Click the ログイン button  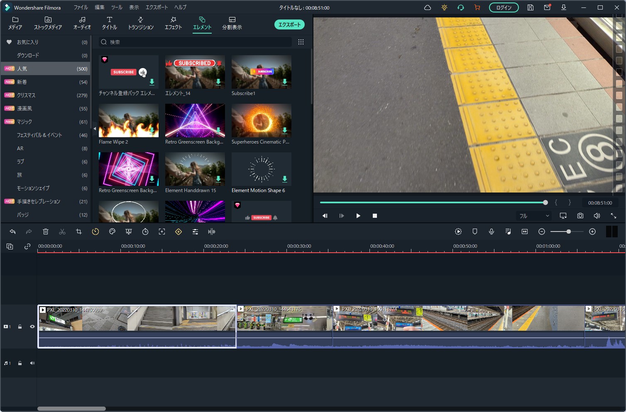point(504,7)
